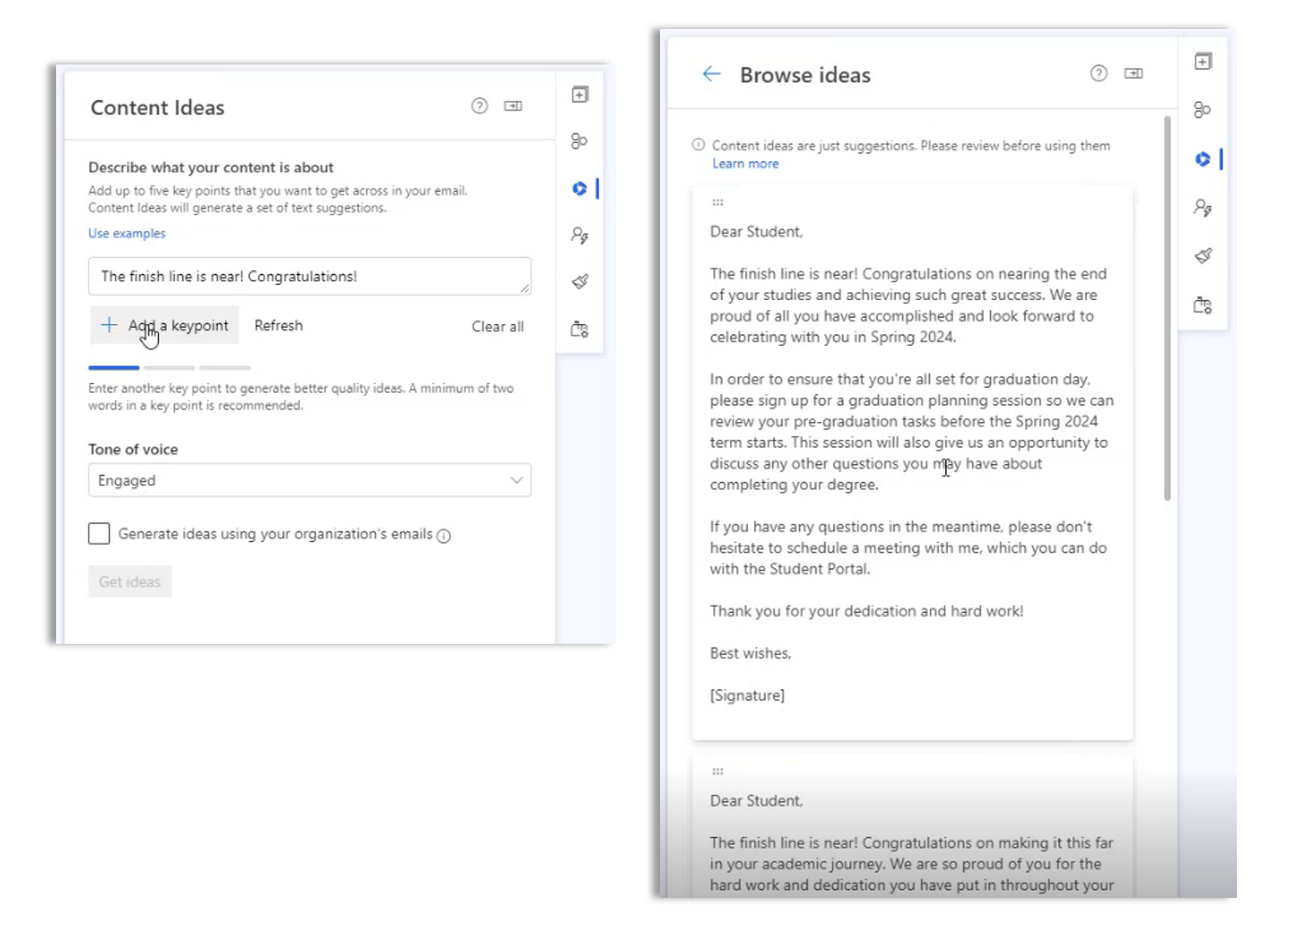
Task: Go back using the Browse ideas arrow
Action: [711, 75]
